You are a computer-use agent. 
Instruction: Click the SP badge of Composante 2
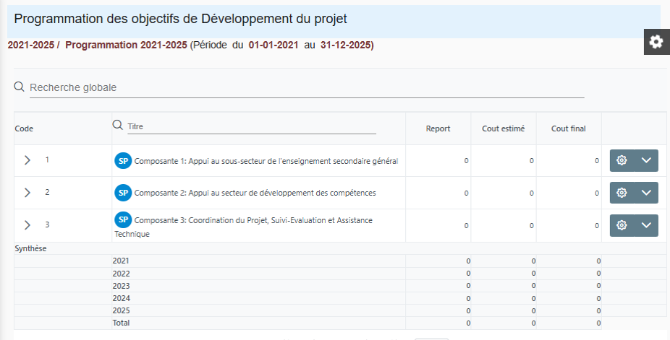(x=123, y=193)
